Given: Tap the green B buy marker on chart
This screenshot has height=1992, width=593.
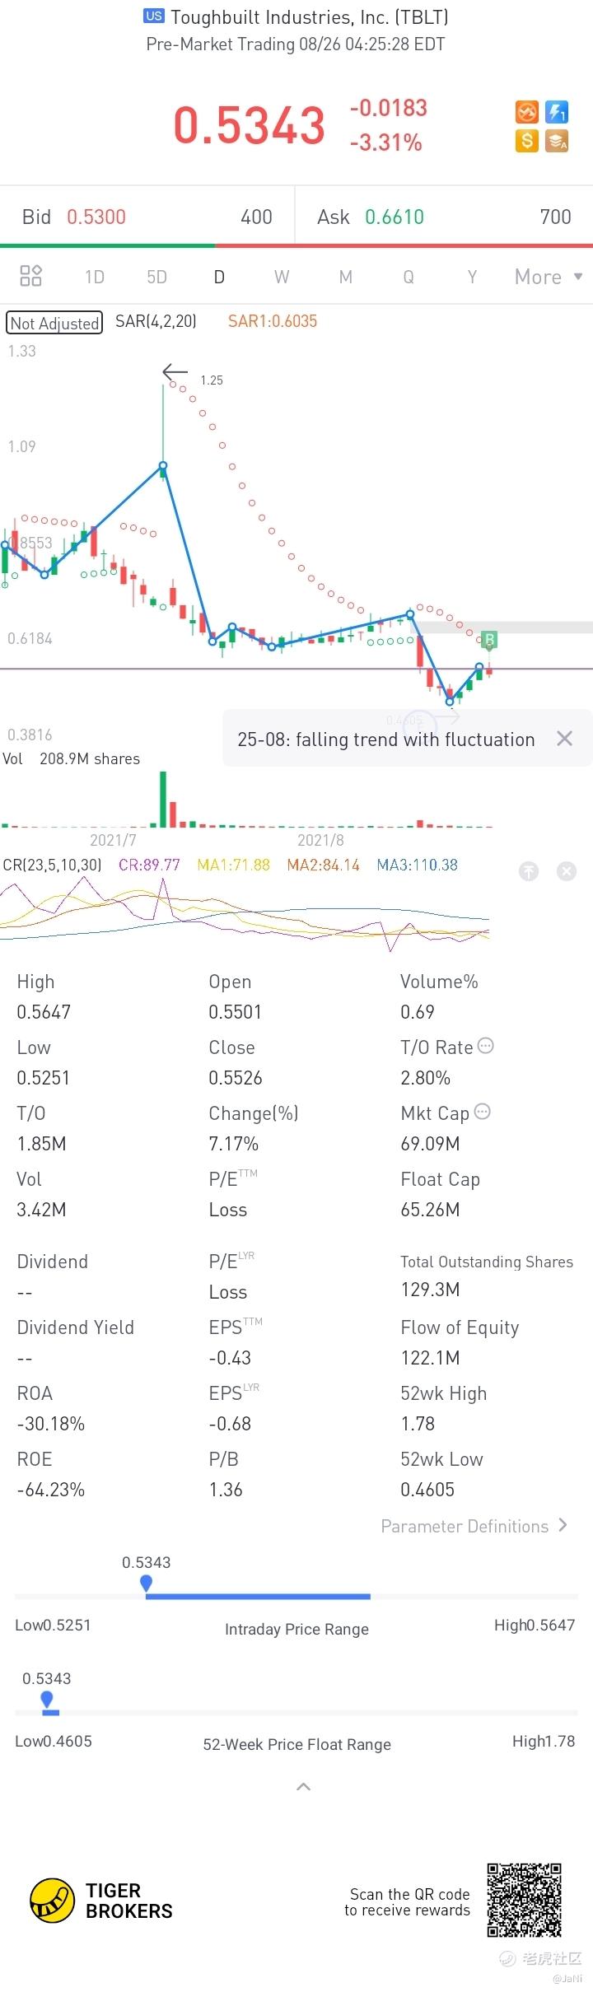Looking at the screenshot, I should 489,639.
